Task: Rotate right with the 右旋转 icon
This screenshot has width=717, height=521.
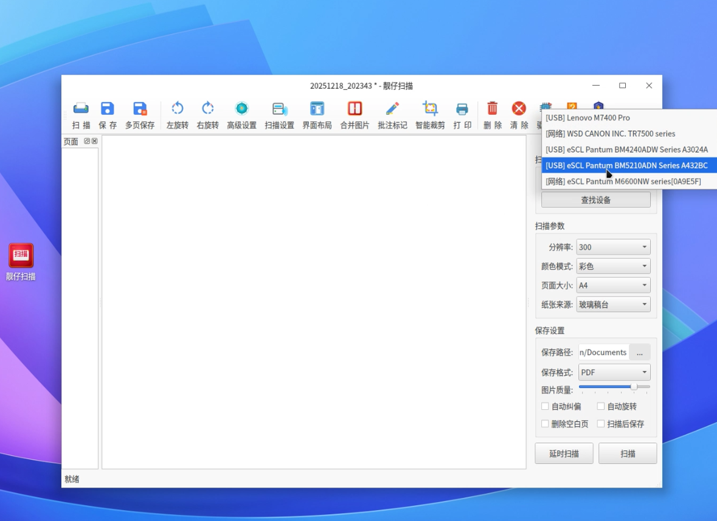Action: pyautogui.click(x=207, y=115)
